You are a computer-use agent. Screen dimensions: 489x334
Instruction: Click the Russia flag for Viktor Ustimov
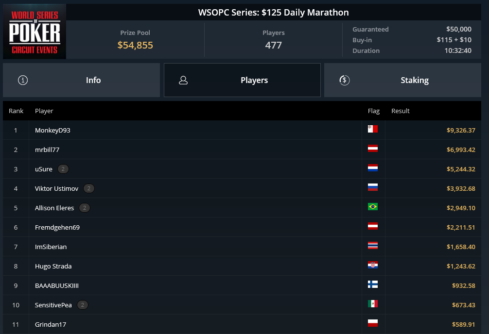(373, 187)
